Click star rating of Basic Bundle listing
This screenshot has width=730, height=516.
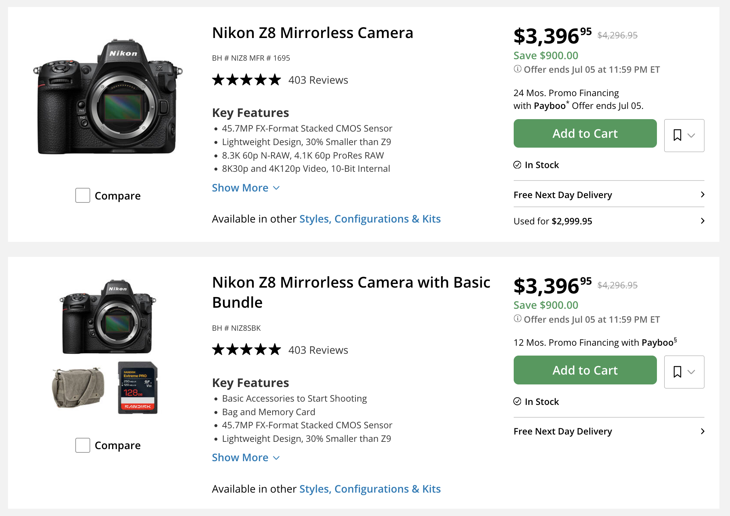pos(247,350)
